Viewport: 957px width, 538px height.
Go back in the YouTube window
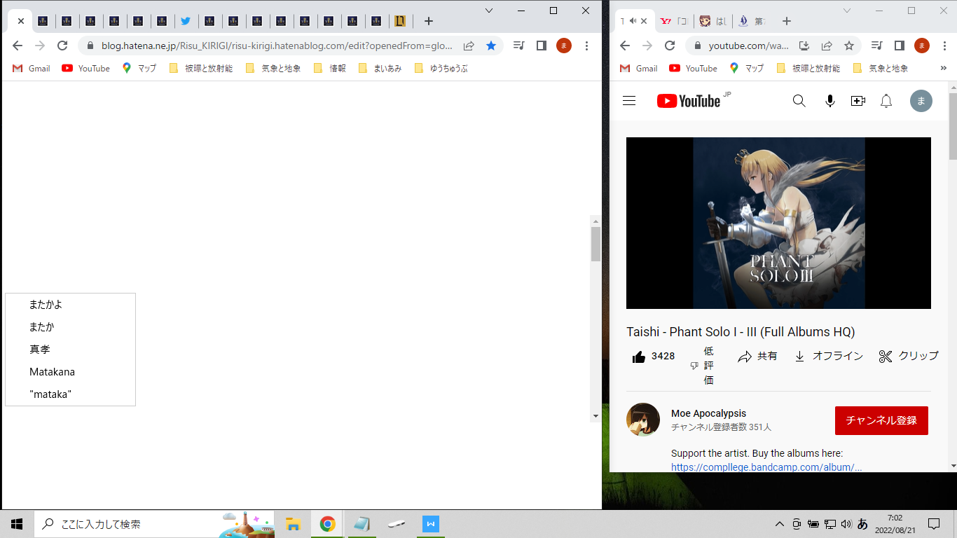point(625,46)
